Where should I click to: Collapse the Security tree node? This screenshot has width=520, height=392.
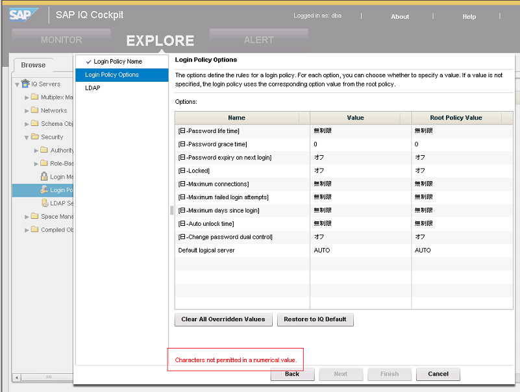point(27,138)
